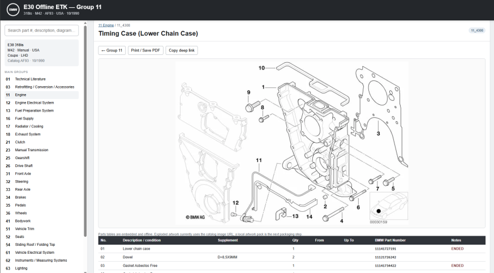Click the 'Description / condition' column header
494x273 pixels.
[142, 240]
